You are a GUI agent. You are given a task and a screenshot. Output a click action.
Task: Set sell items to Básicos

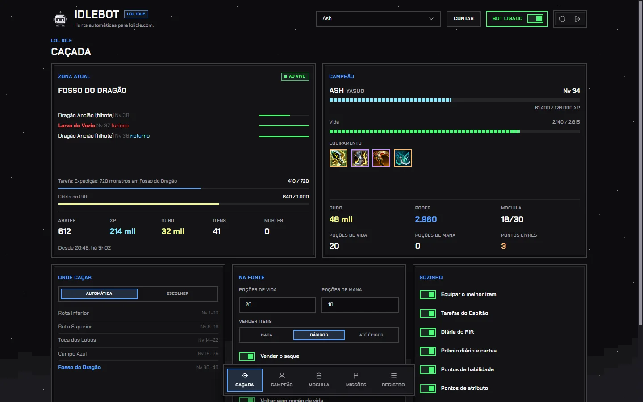coord(319,335)
